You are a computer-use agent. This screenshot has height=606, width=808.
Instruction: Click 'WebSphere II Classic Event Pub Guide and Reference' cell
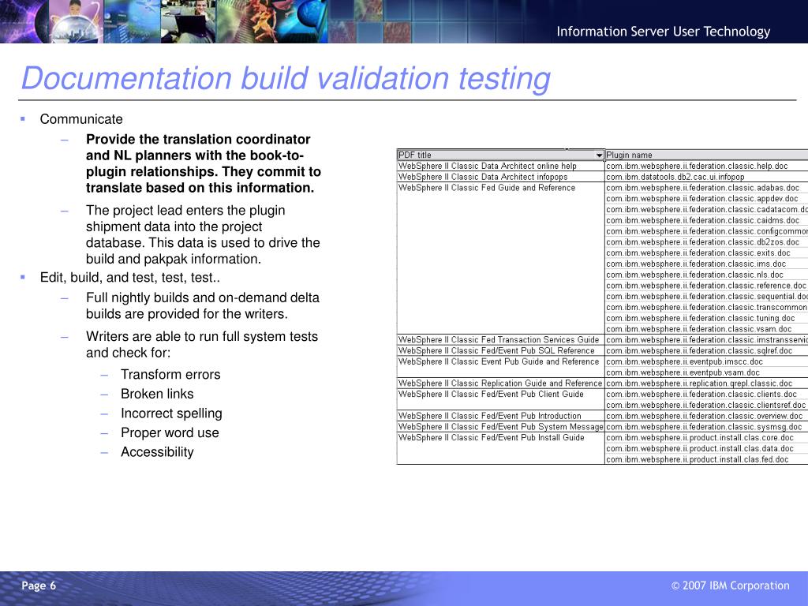coord(500,367)
